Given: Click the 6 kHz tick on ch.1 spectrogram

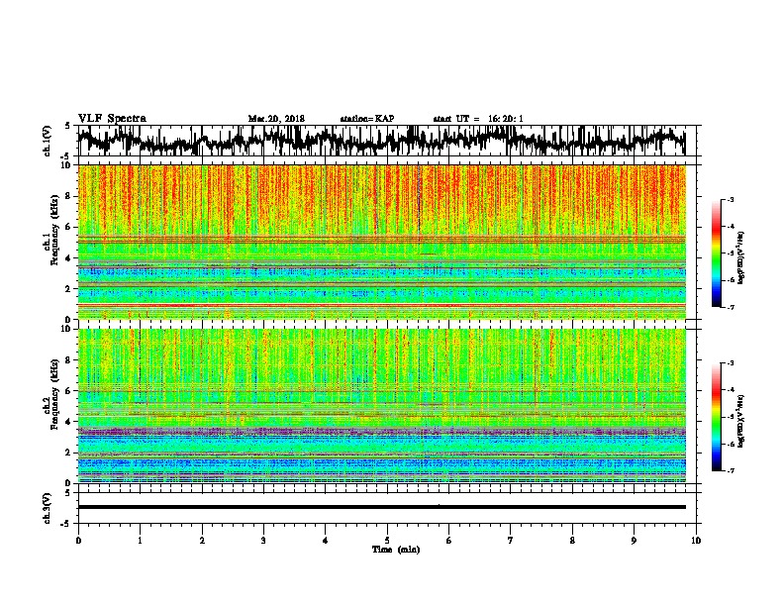Looking at the screenshot, I should point(68,228).
